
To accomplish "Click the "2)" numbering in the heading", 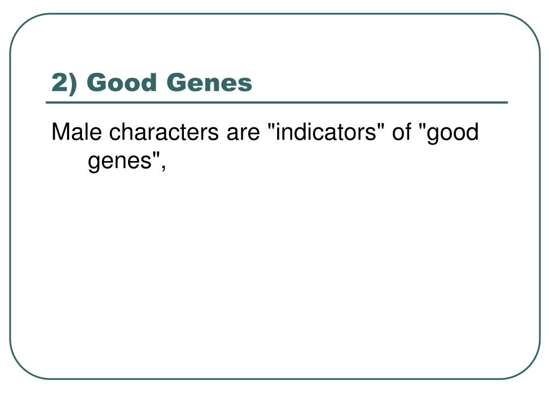I will click(x=64, y=83).
